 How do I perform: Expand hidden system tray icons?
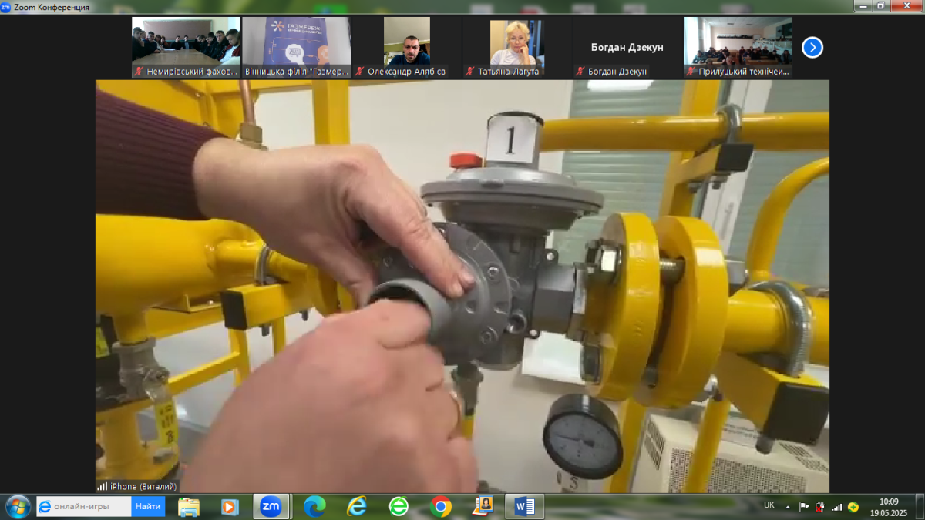[788, 507]
